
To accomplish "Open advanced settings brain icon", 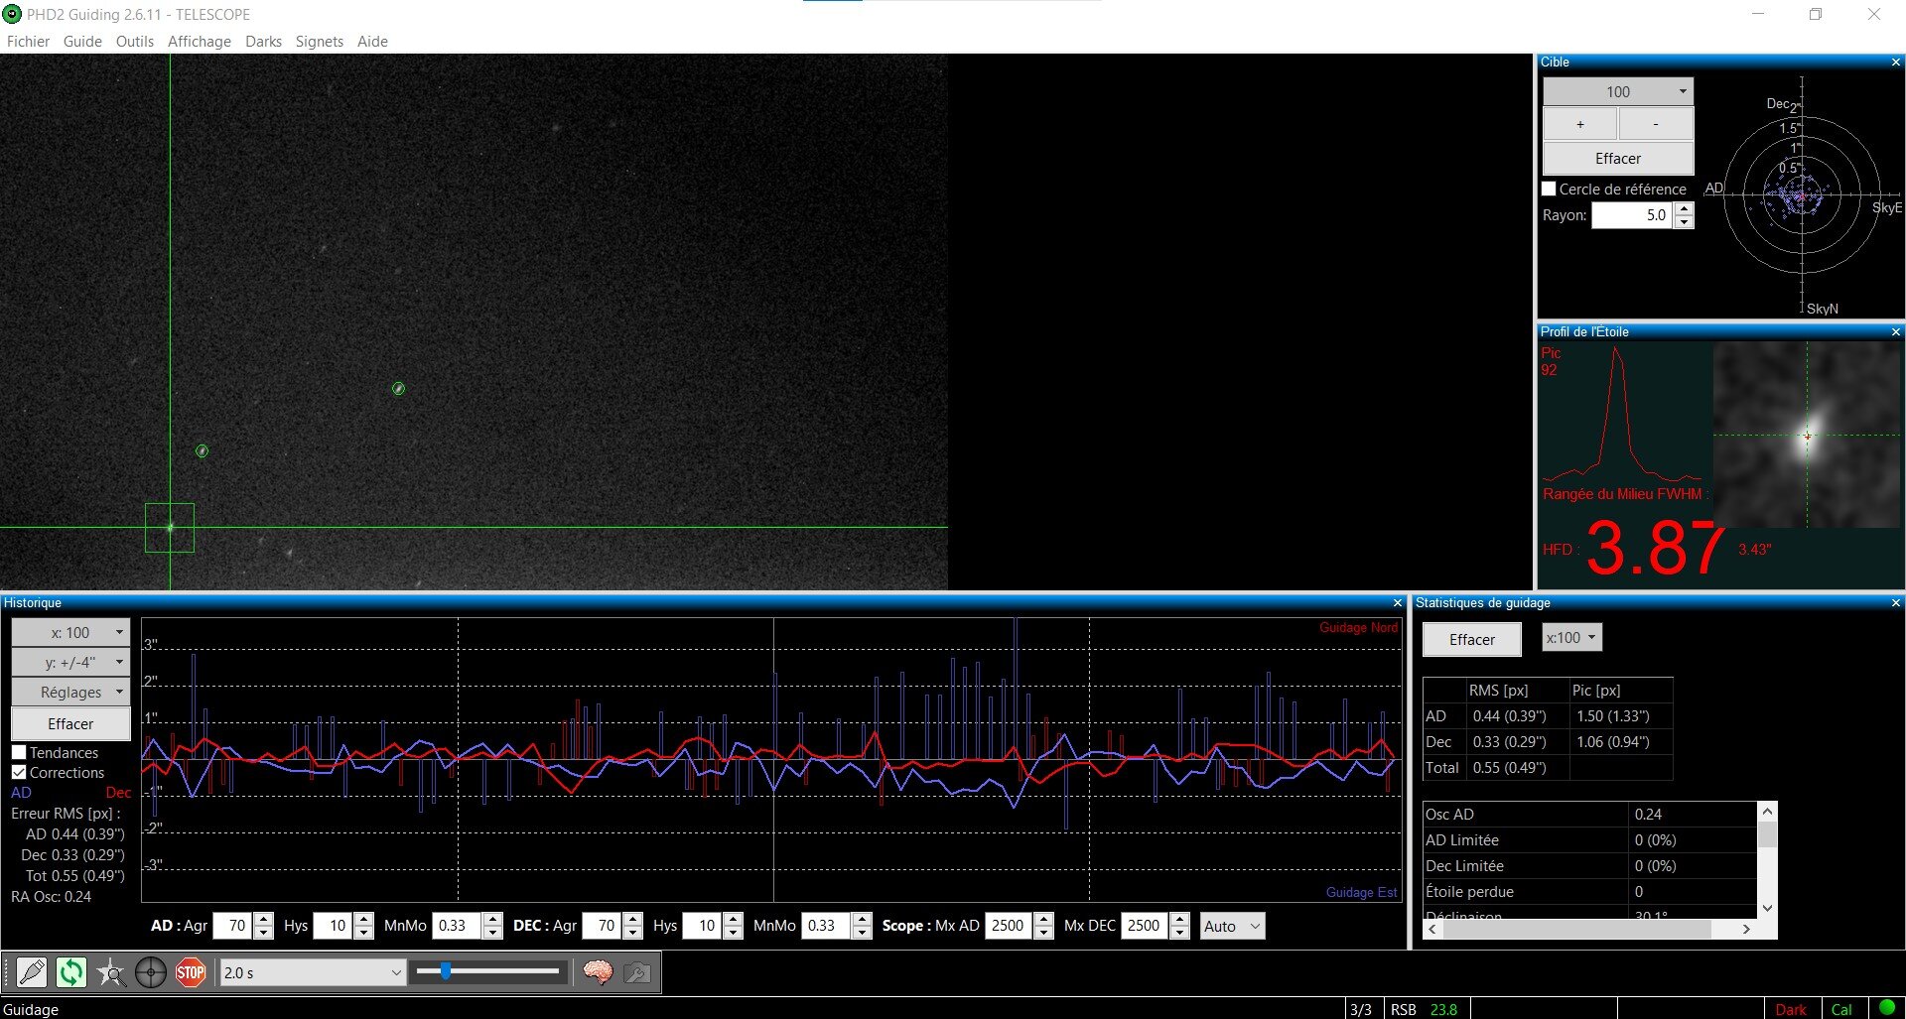I will pos(598,972).
